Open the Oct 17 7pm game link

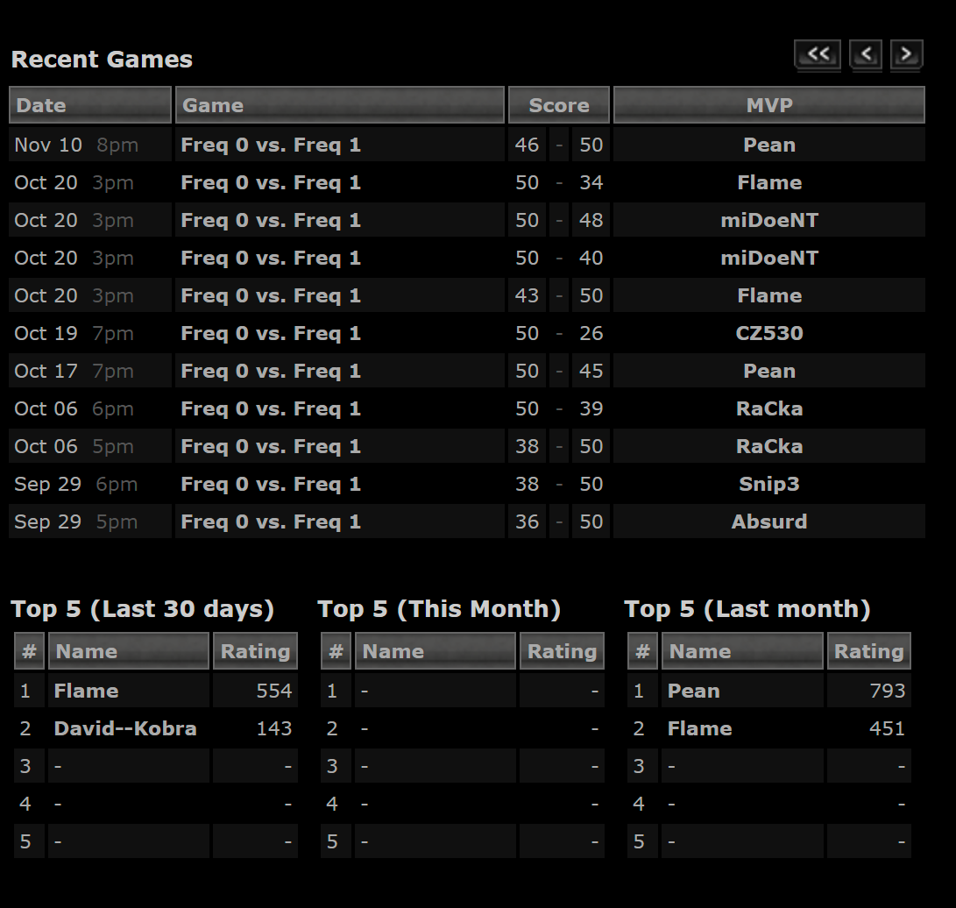point(271,371)
